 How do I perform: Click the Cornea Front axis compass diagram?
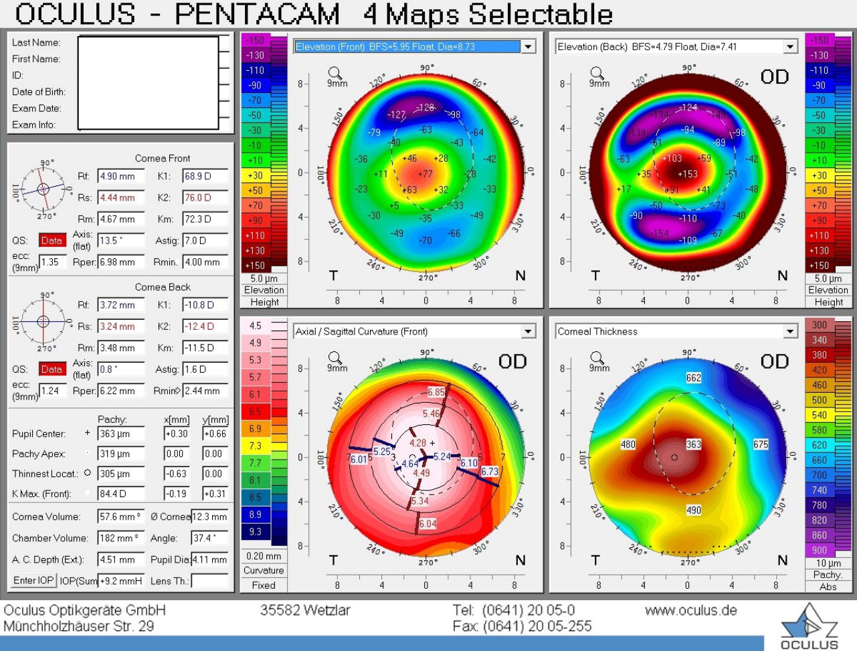[43, 189]
